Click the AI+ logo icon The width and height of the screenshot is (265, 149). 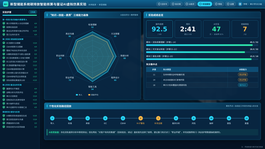[6, 4]
